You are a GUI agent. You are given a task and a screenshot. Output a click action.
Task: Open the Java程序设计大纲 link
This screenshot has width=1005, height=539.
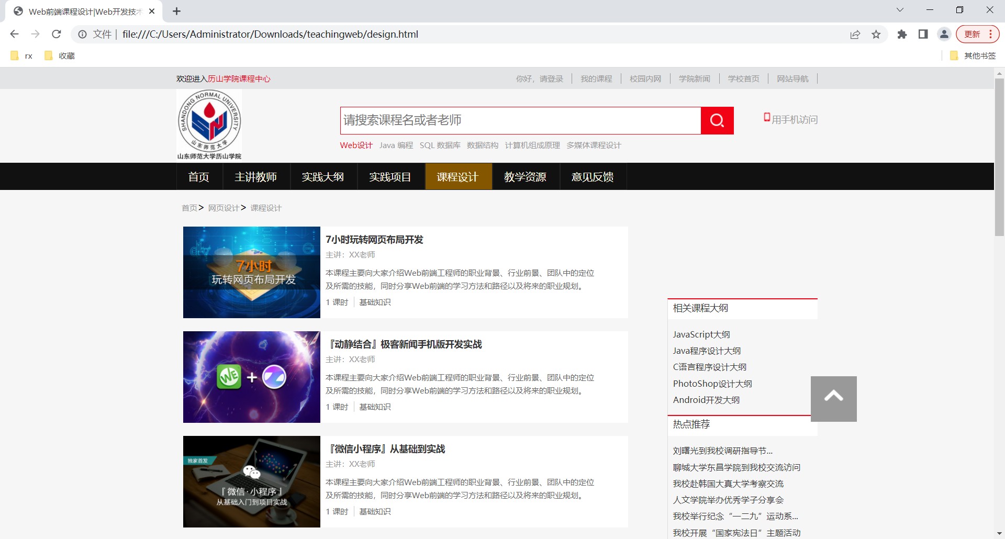(x=707, y=351)
